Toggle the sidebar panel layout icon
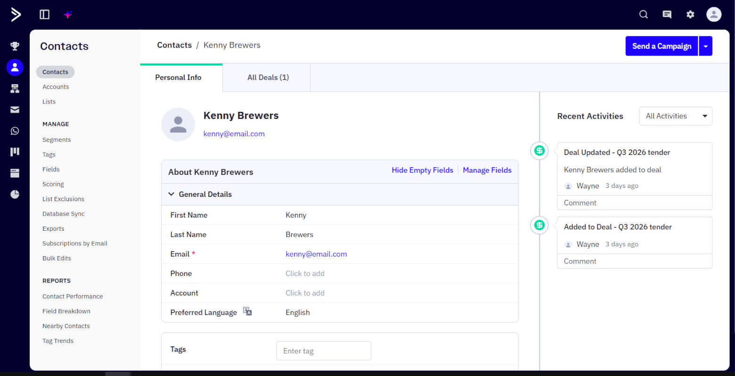735x376 pixels. 45,15
